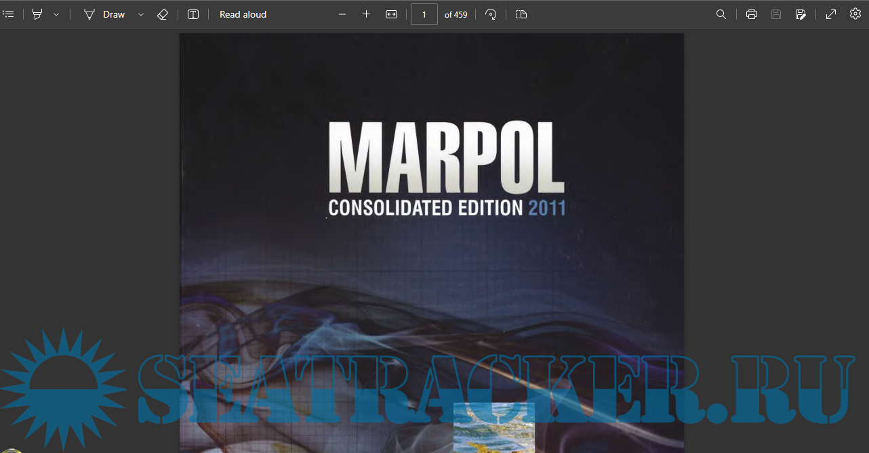The width and height of the screenshot is (869, 453).
Task: Zoom in with the plus button
Action: [366, 14]
